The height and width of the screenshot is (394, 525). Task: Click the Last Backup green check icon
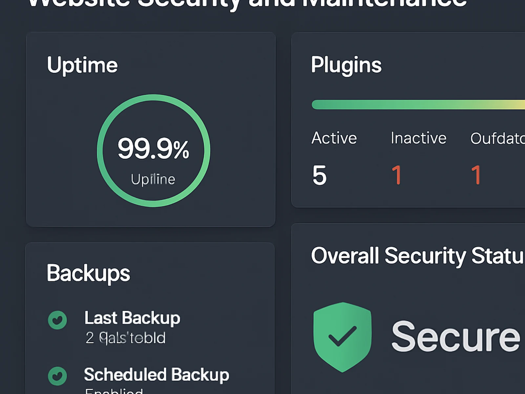pyautogui.click(x=57, y=320)
